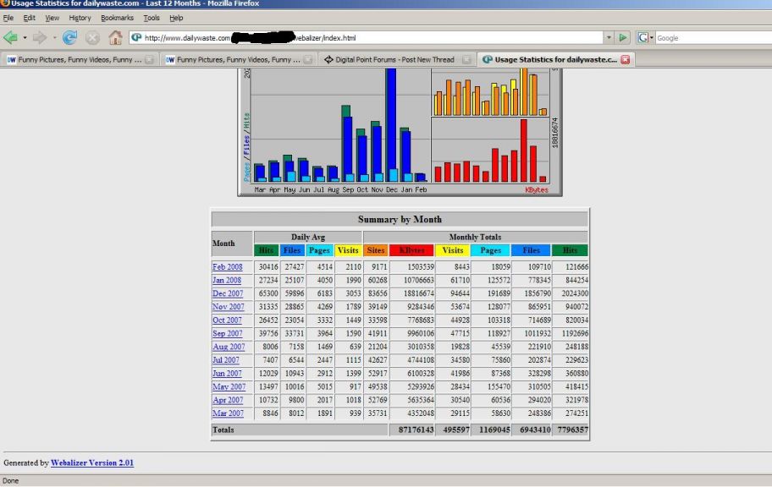Click the Google search box
The height and width of the screenshot is (487, 772).
coord(714,38)
